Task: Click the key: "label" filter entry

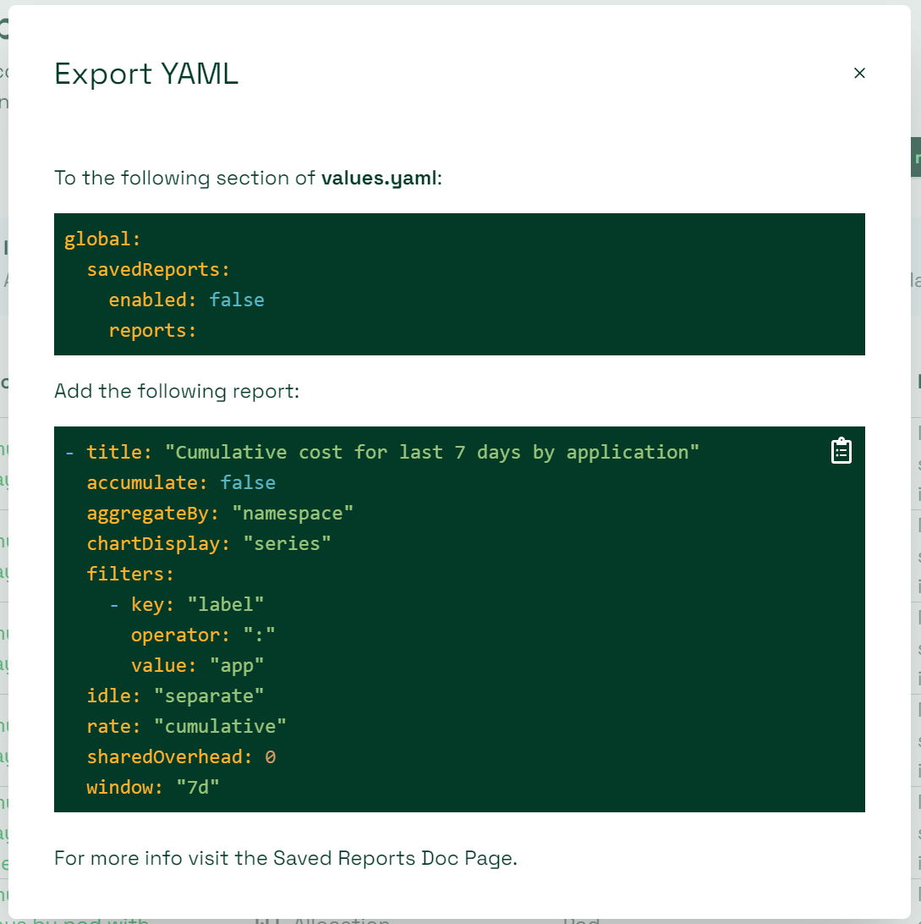Action: click(x=197, y=605)
